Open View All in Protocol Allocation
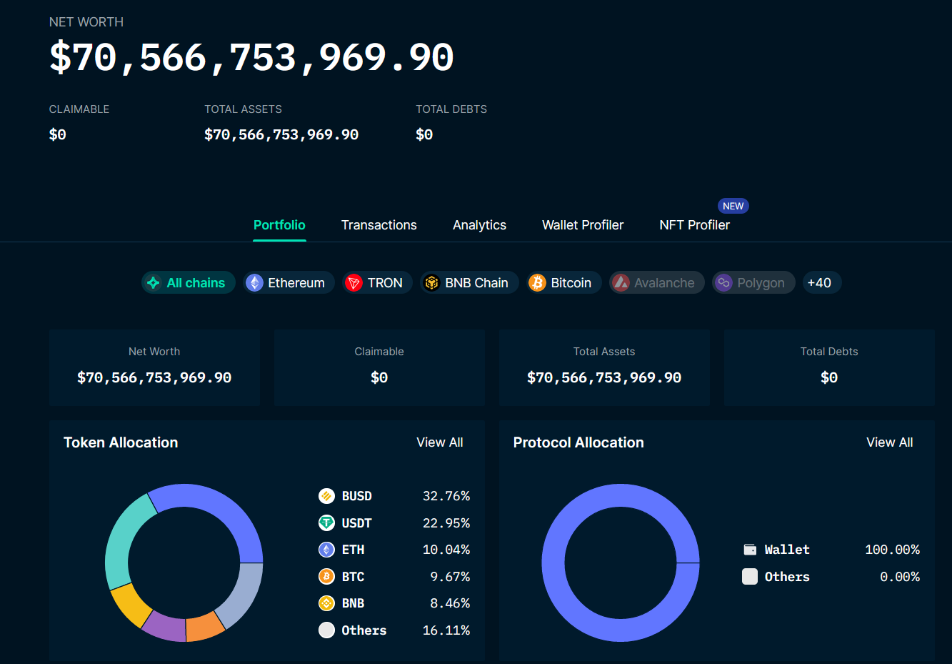Screen dimensions: 952x664 889,442
